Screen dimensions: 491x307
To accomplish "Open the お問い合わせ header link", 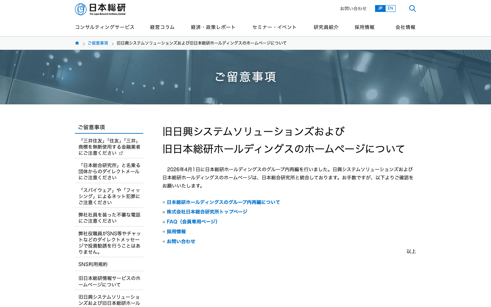I will tap(353, 9).
